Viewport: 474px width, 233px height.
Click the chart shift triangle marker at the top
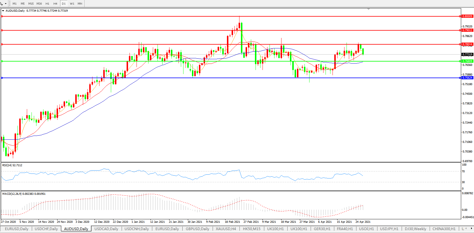pos(369,9)
